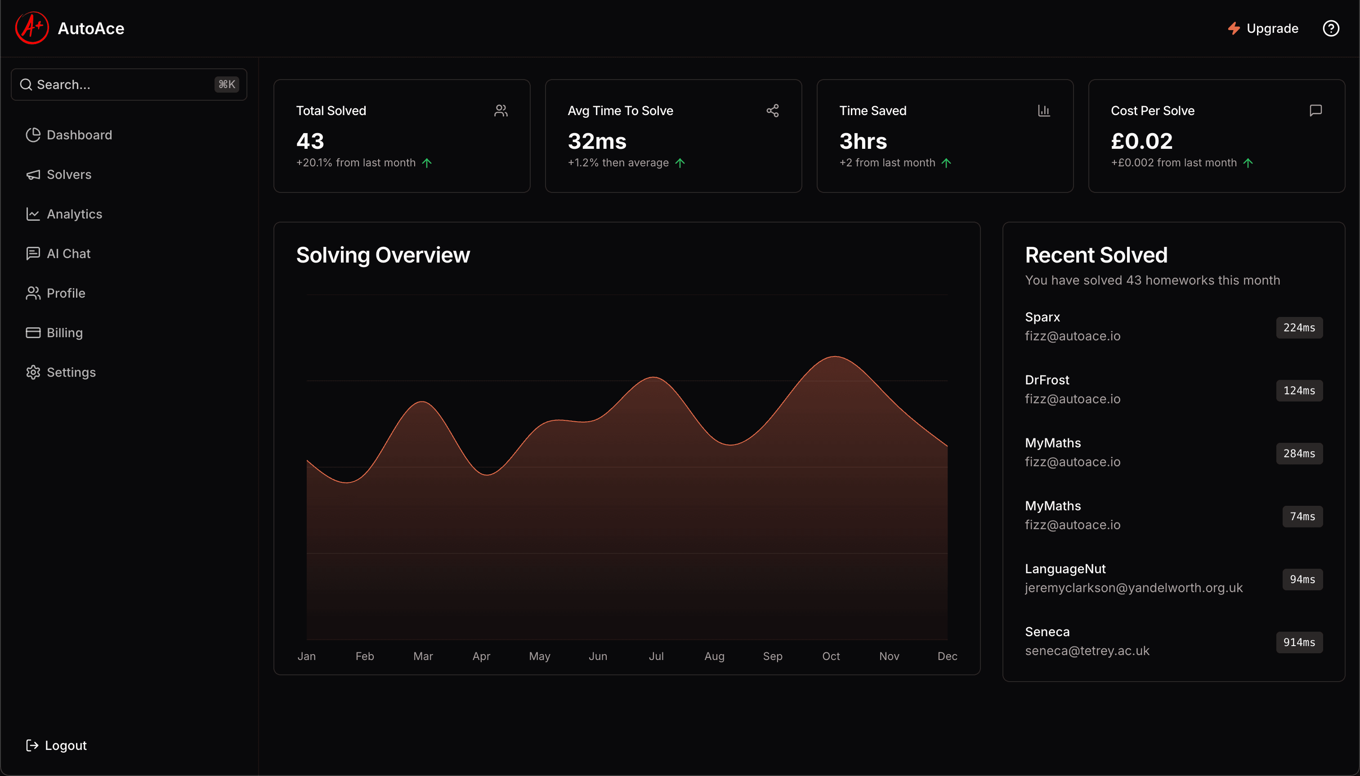Click the bar-chart icon on Time Saved card

pyautogui.click(x=1043, y=110)
